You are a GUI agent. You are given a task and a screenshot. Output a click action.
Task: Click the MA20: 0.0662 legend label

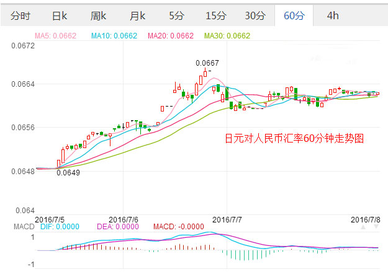pos(171,36)
